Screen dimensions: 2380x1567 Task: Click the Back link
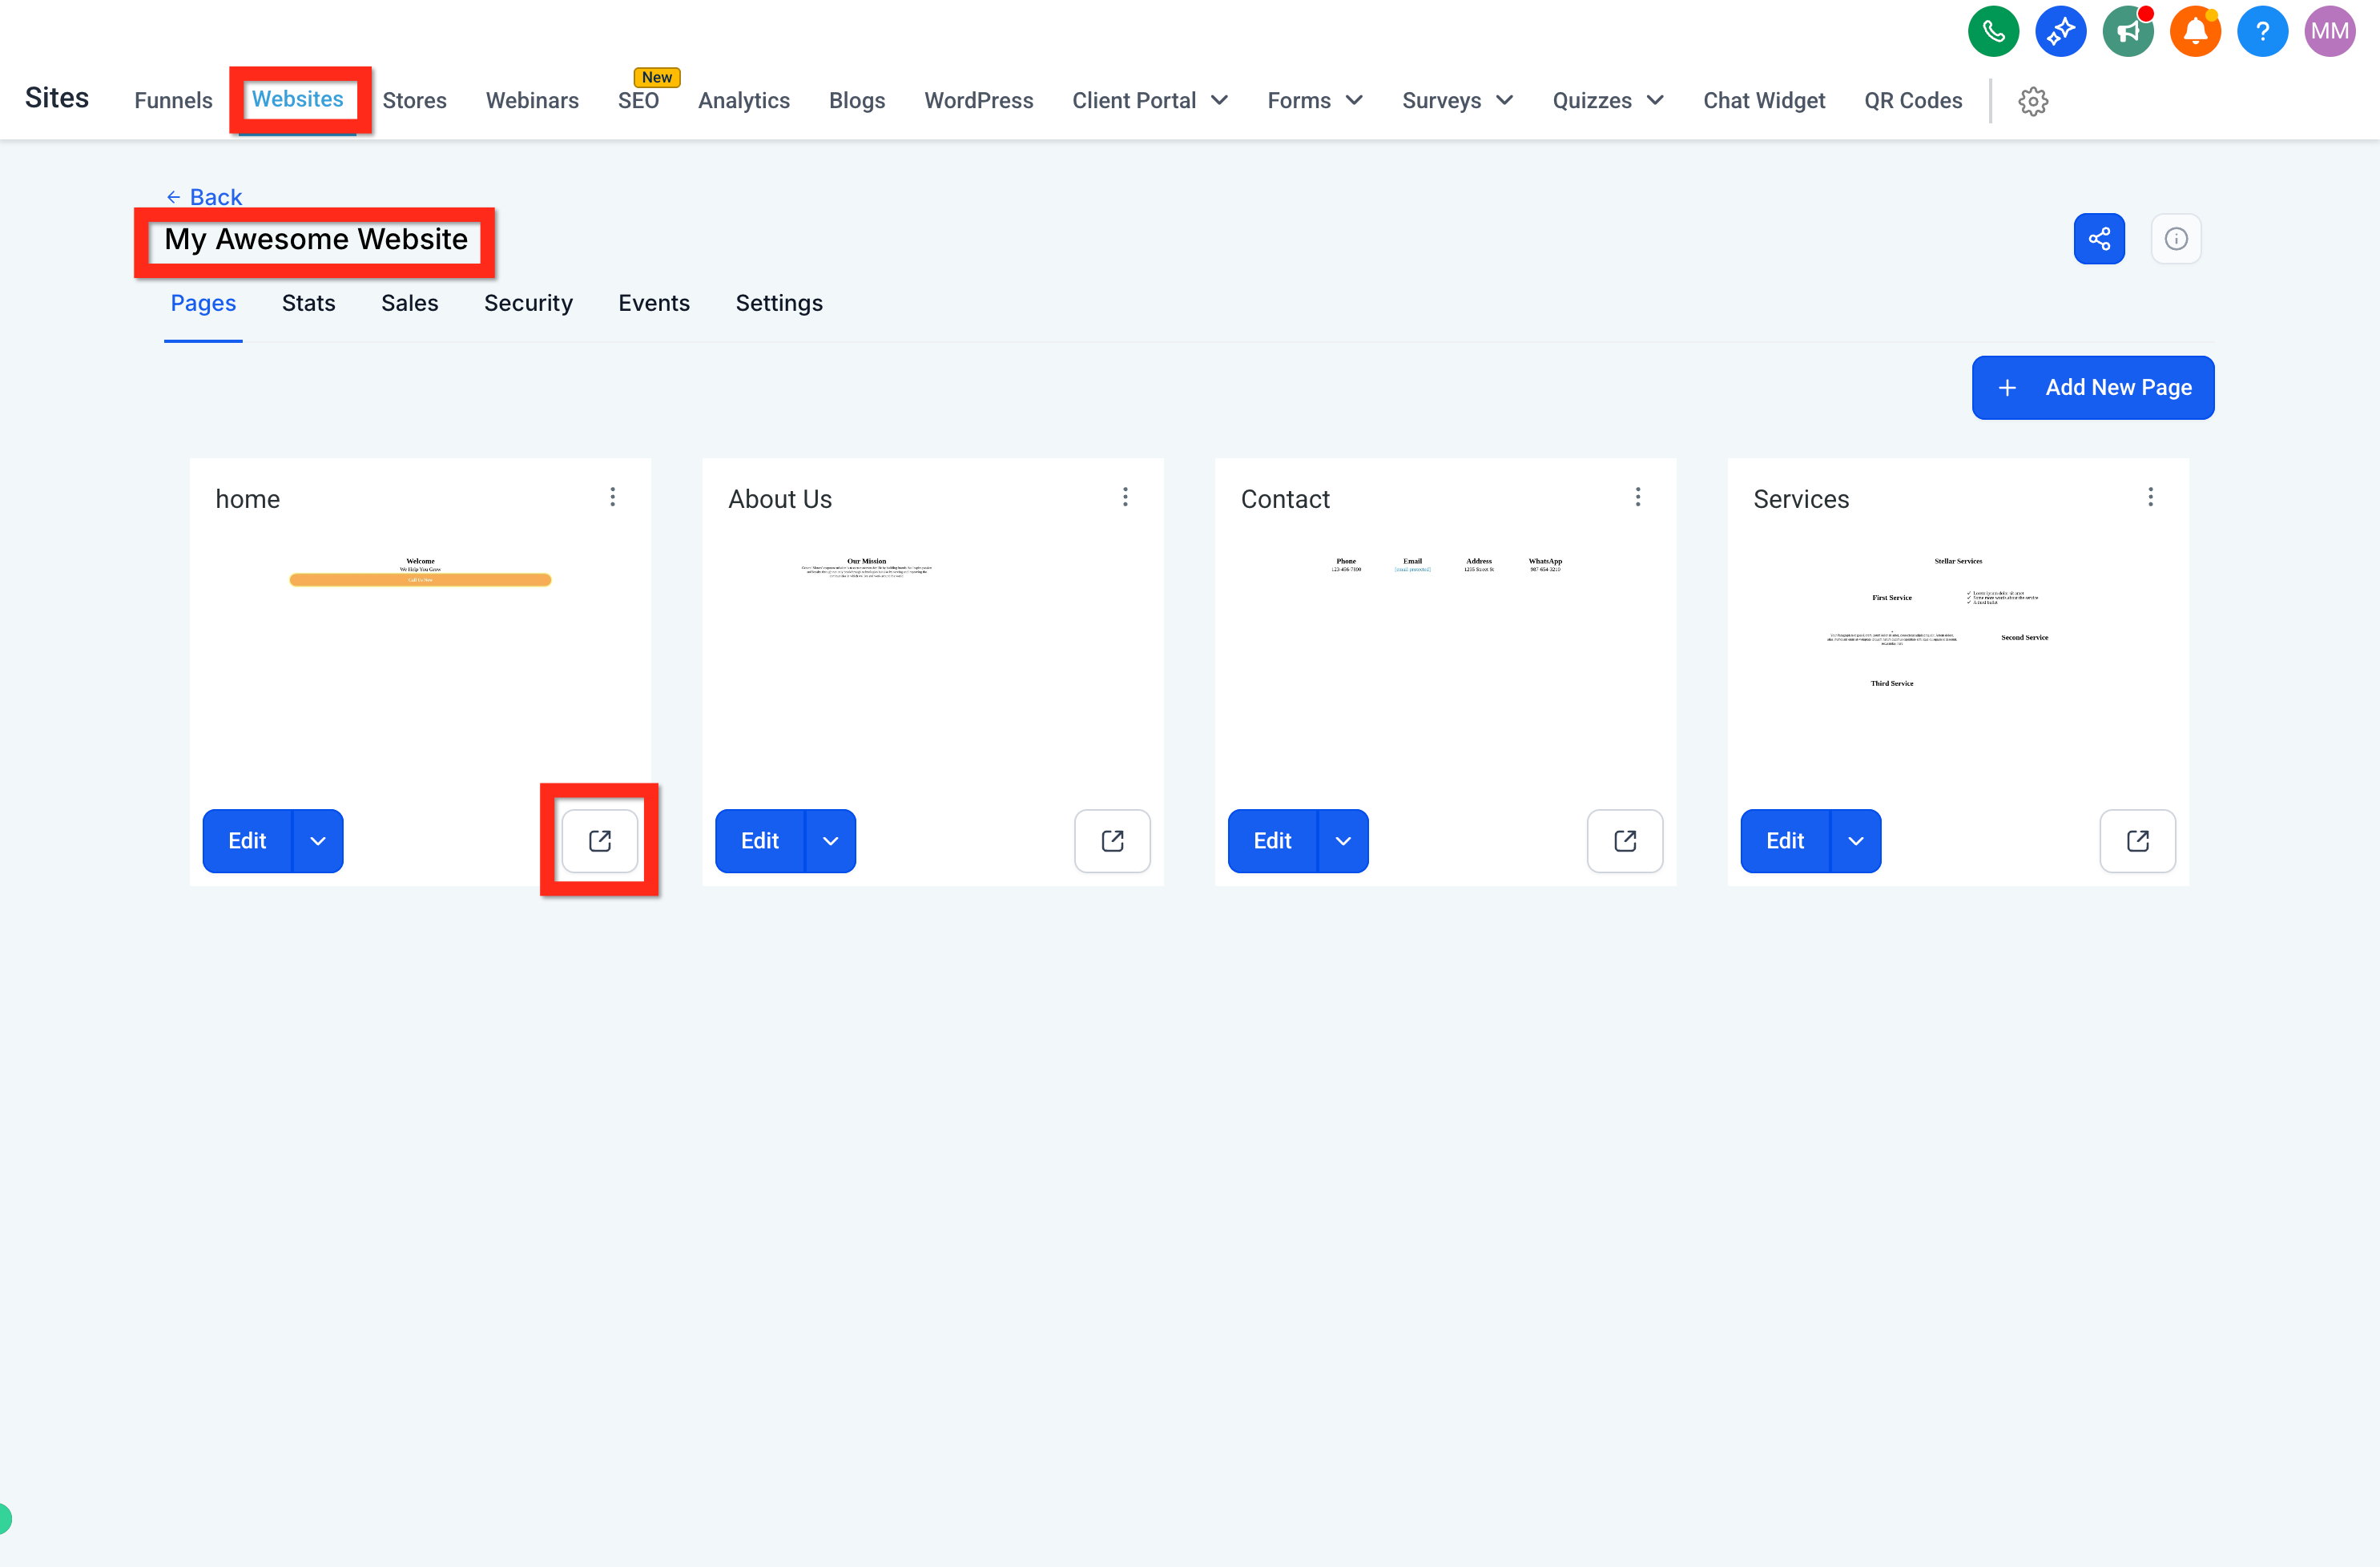(x=204, y=197)
